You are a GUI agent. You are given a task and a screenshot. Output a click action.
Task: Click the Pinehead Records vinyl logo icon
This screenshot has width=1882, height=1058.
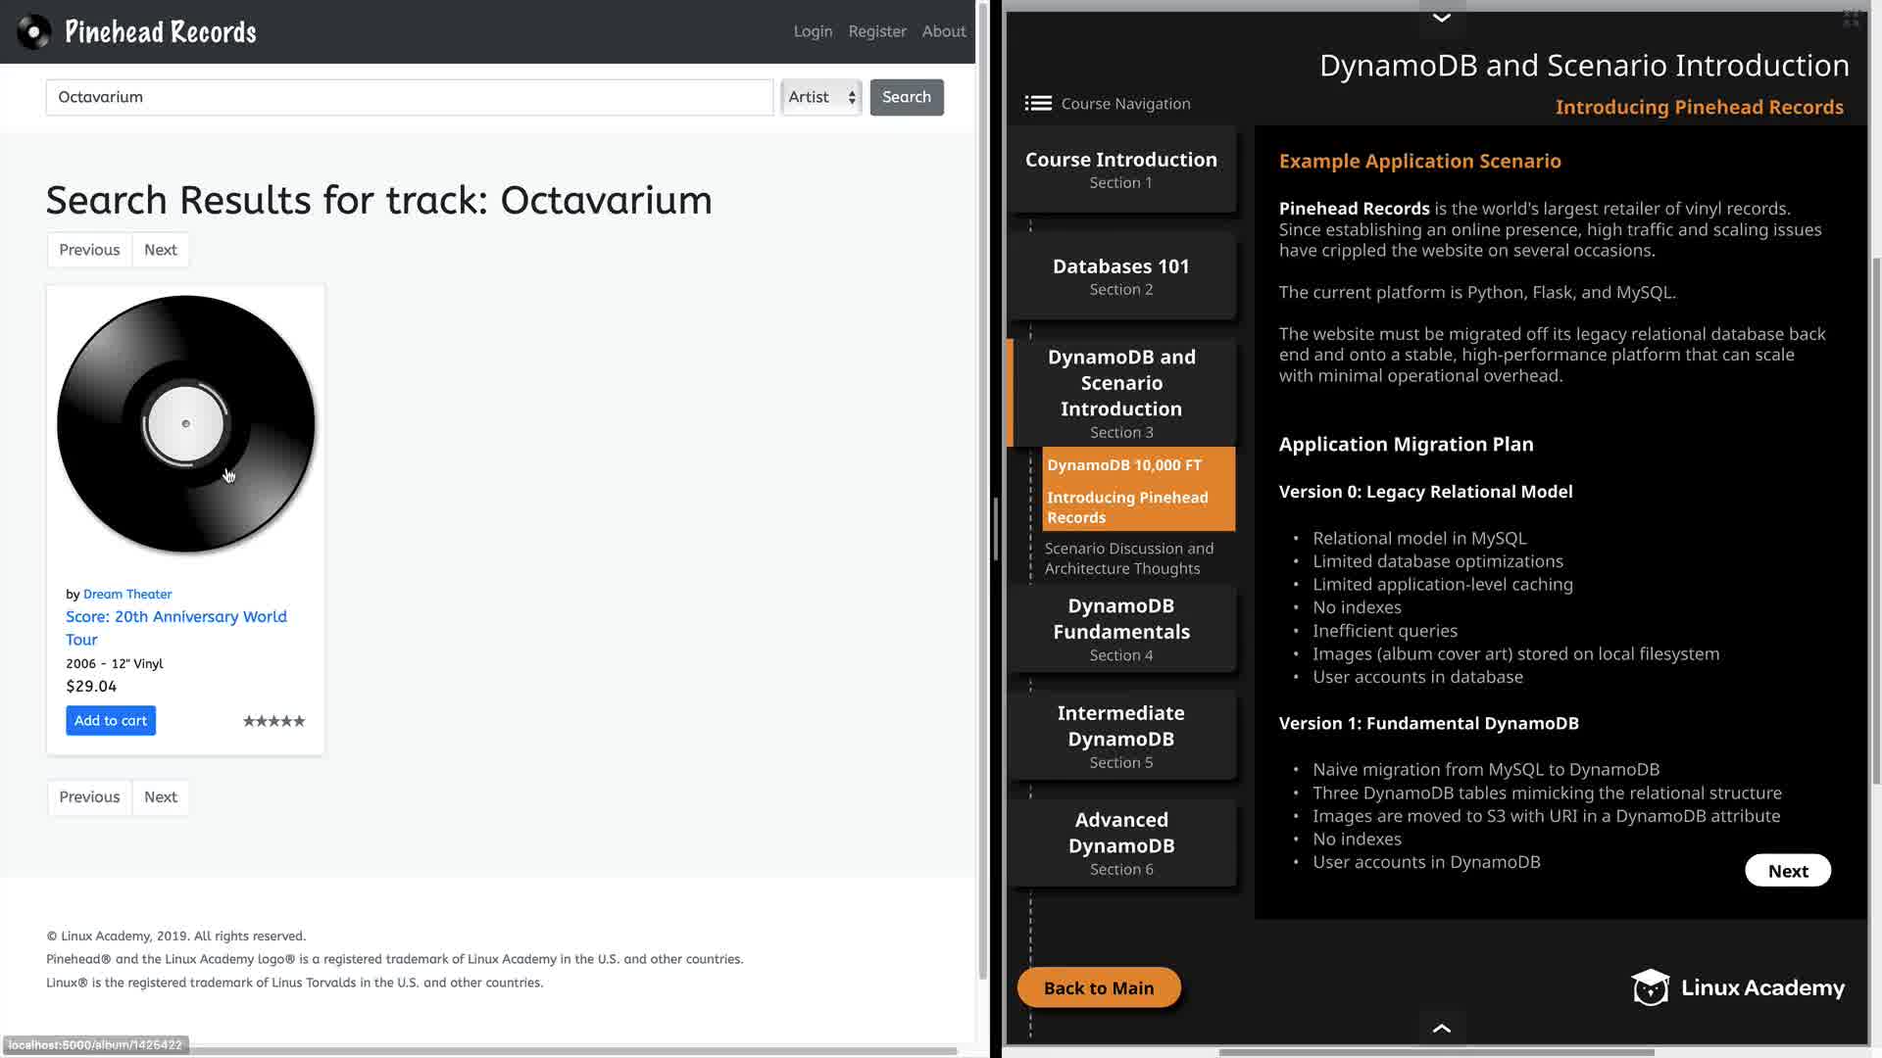(x=33, y=31)
